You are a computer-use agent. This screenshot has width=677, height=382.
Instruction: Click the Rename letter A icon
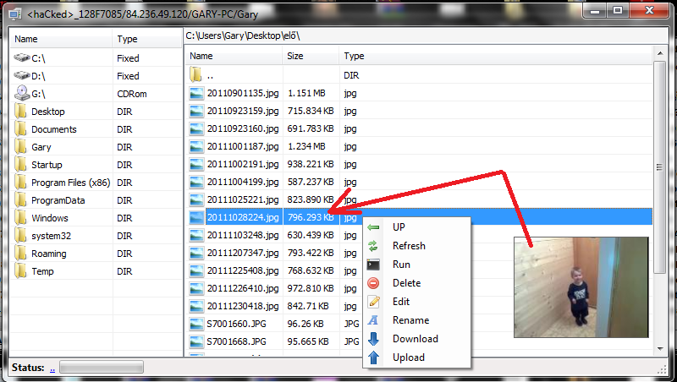tap(373, 320)
